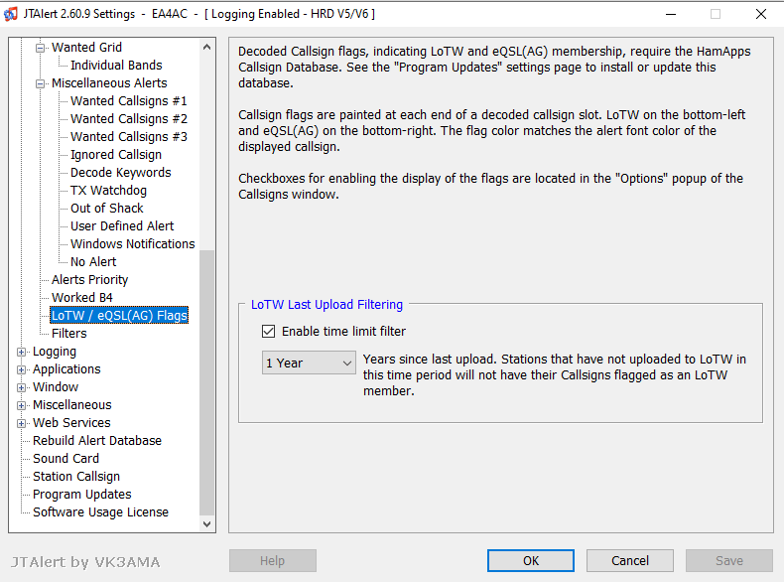Open Program Updates page

click(x=82, y=495)
